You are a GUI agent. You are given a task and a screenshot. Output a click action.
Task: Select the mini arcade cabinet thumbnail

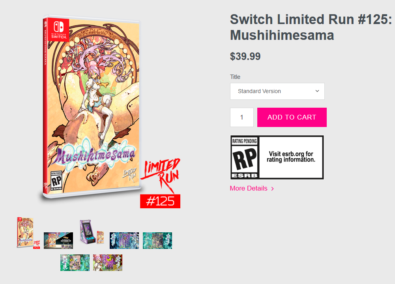click(92, 232)
